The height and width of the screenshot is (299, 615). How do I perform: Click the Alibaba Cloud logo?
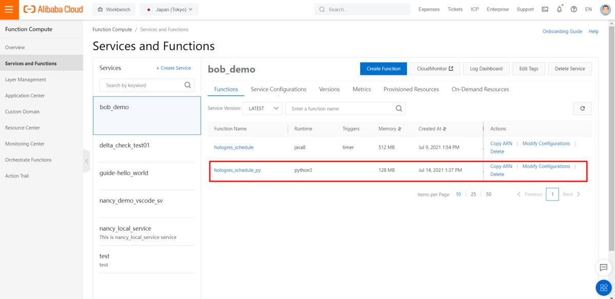click(53, 9)
